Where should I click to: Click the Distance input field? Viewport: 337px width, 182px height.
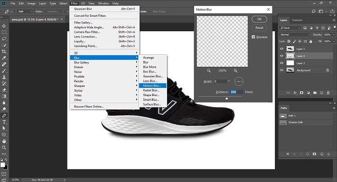pos(236,92)
